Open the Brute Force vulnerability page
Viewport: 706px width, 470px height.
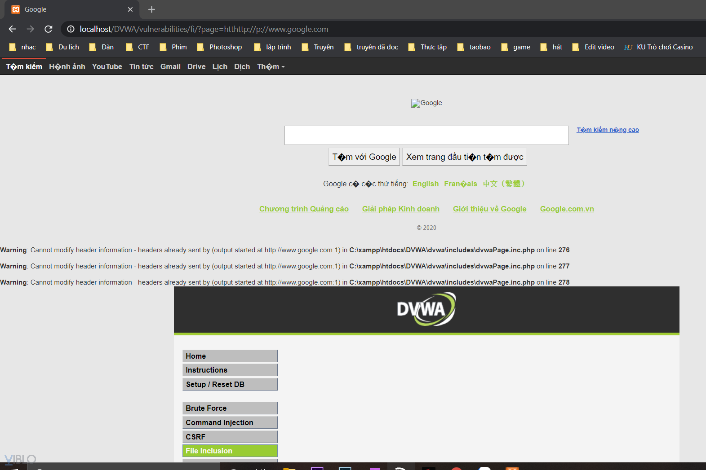click(230, 408)
